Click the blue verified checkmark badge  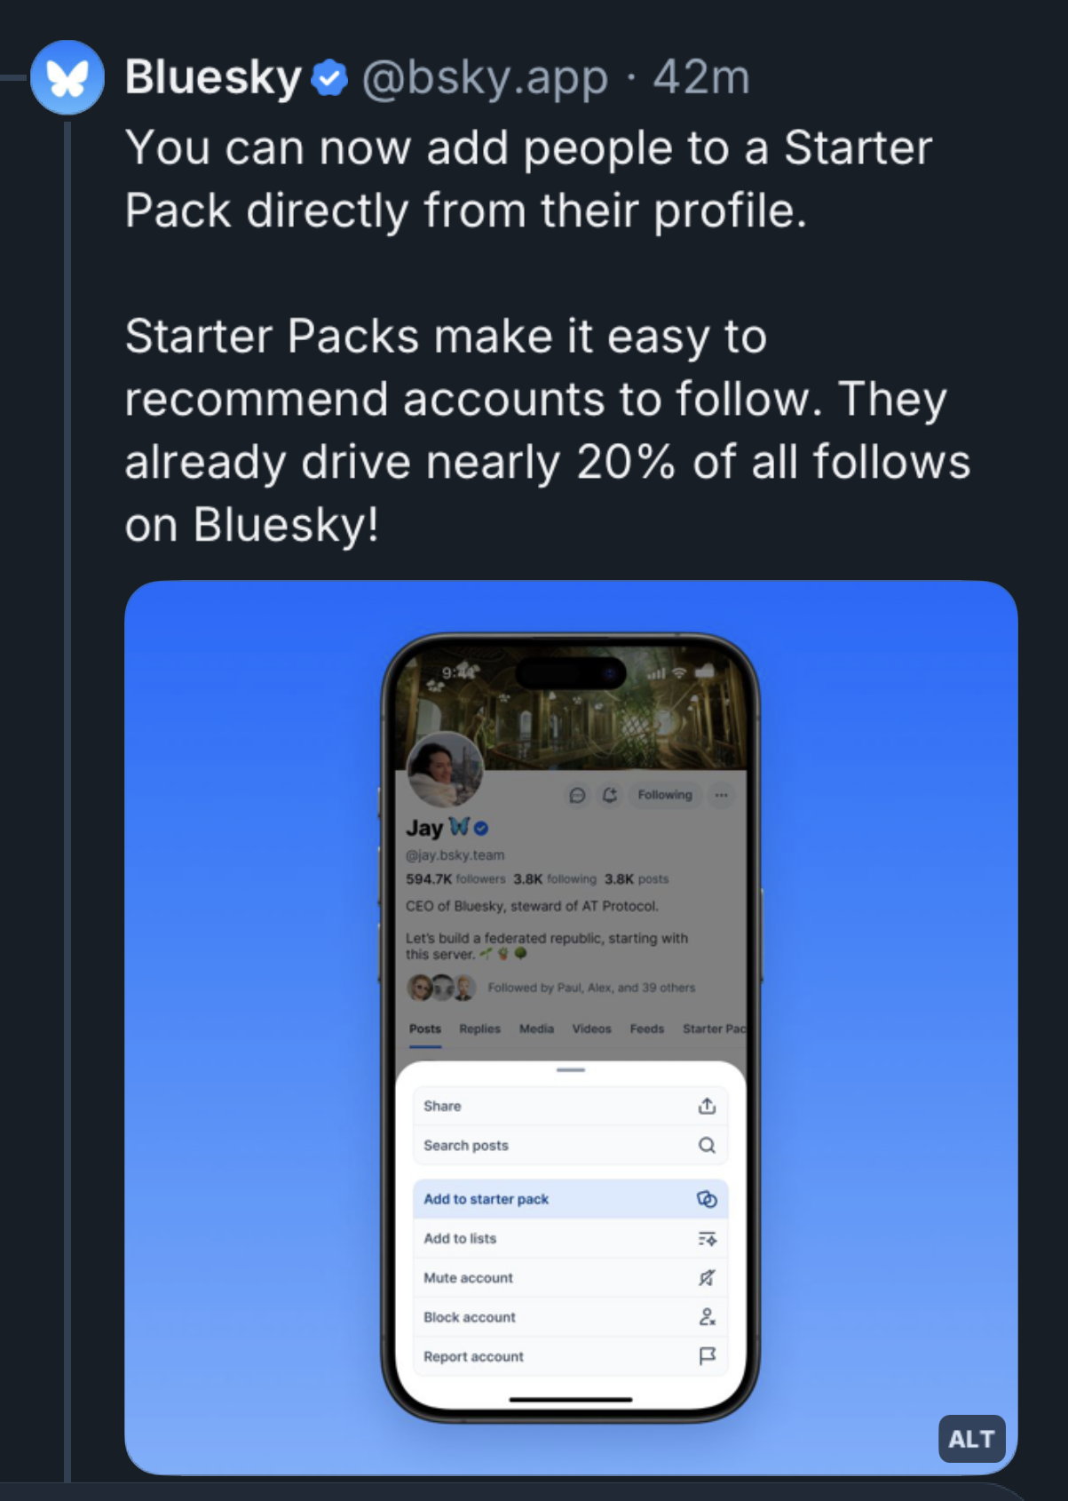pos(329,78)
